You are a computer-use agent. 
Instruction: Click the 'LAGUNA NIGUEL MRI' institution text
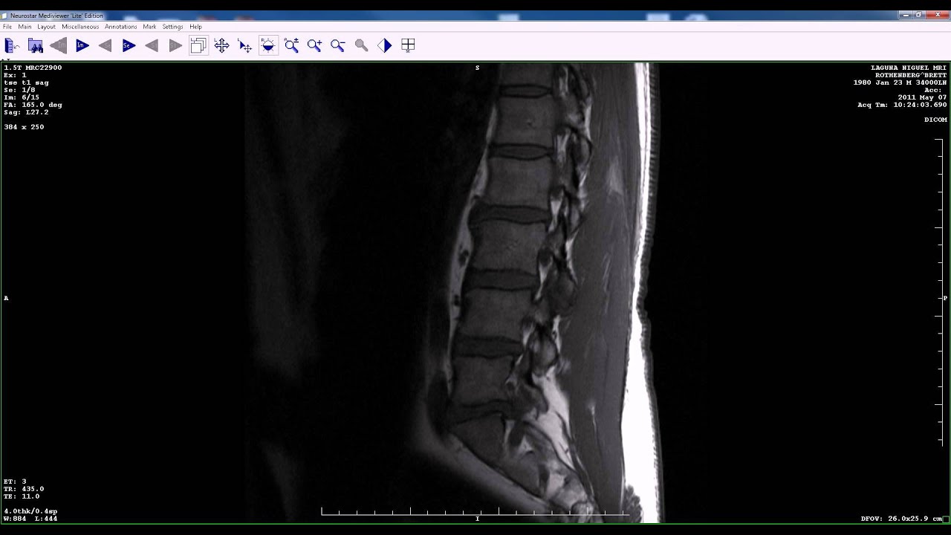(x=909, y=68)
